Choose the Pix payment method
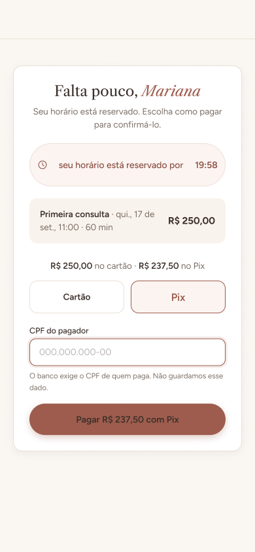255x552 pixels. (178, 297)
